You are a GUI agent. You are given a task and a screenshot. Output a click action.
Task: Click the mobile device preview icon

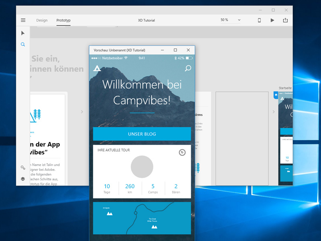point(259,20)
